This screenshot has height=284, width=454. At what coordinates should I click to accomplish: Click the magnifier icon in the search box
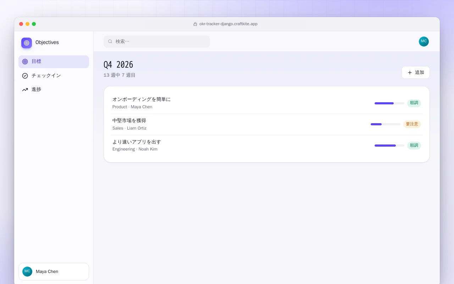pos(110,42)
